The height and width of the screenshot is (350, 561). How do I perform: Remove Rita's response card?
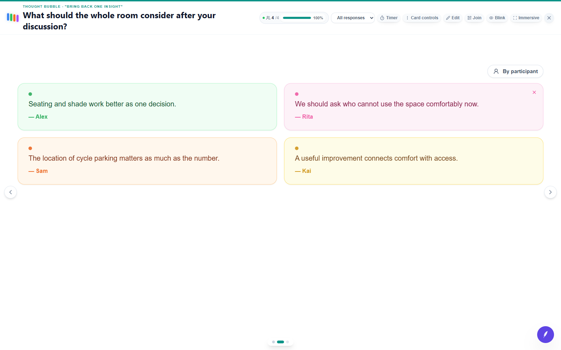point(534,92)
